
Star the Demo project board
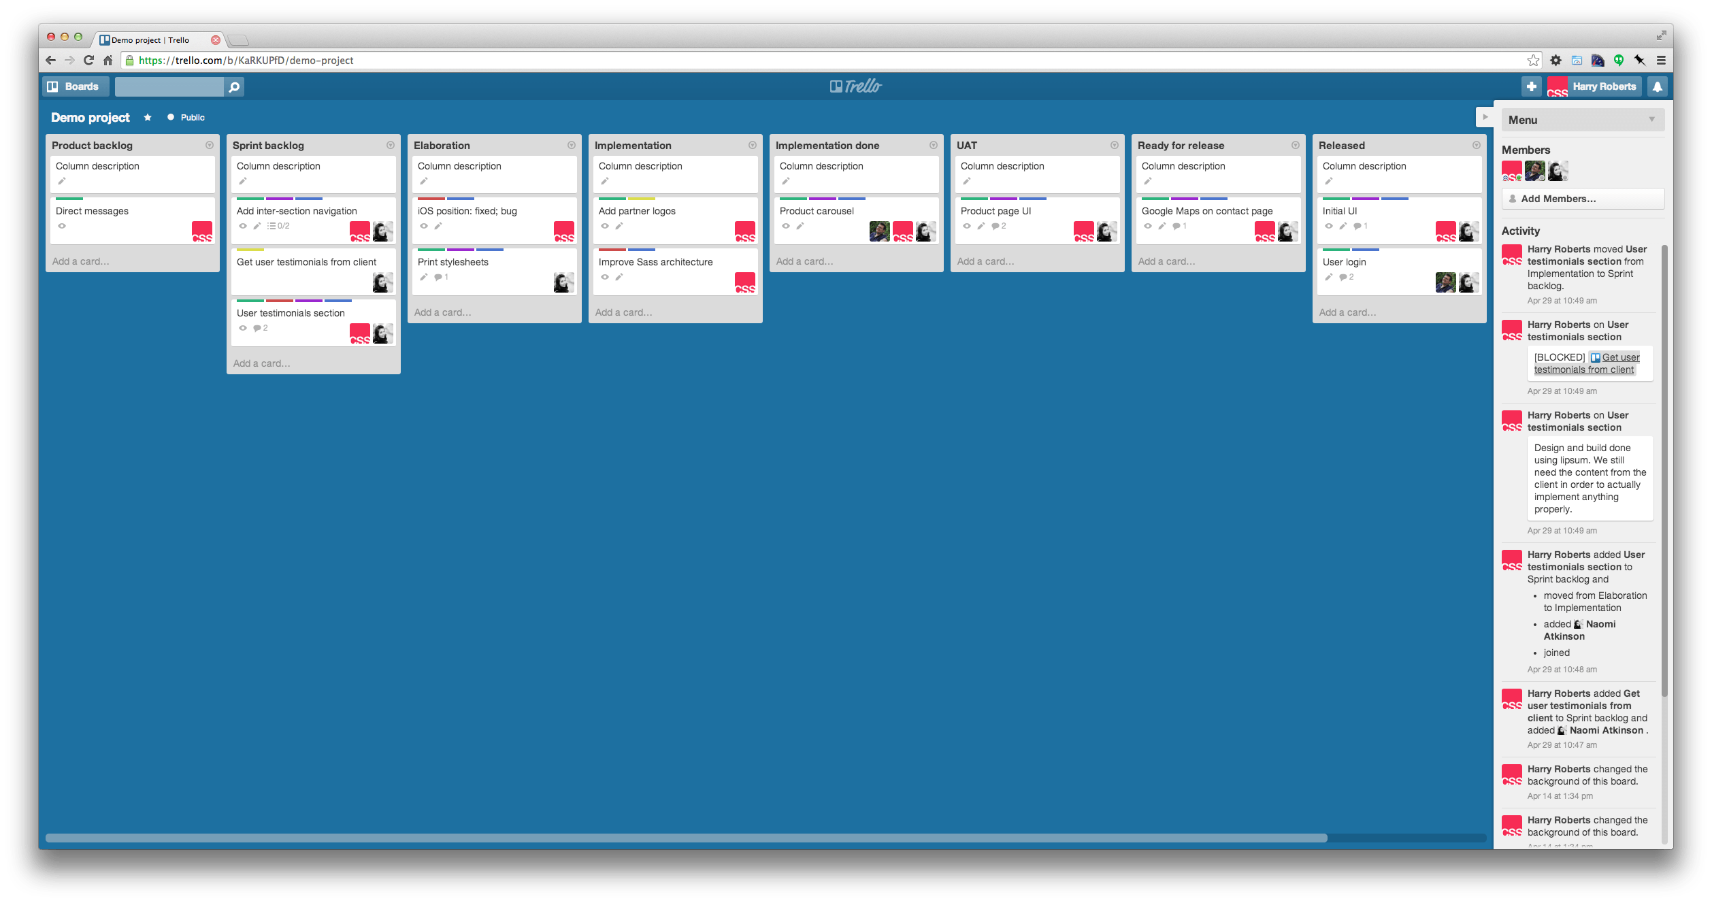pyautogui.click(x=148, y=118)
